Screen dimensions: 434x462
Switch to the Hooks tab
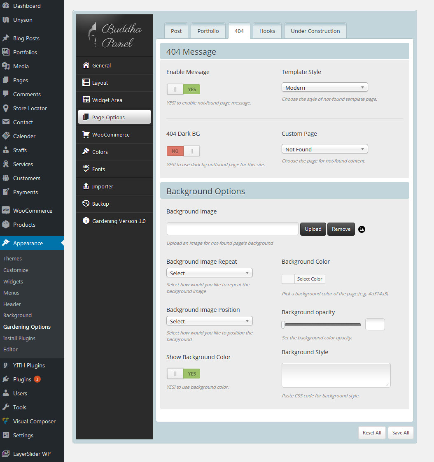267,31
